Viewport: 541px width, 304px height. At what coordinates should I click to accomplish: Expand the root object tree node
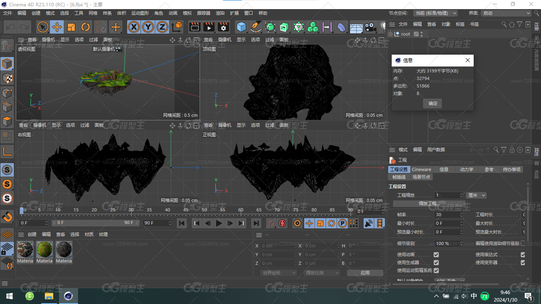click(391, 34)
